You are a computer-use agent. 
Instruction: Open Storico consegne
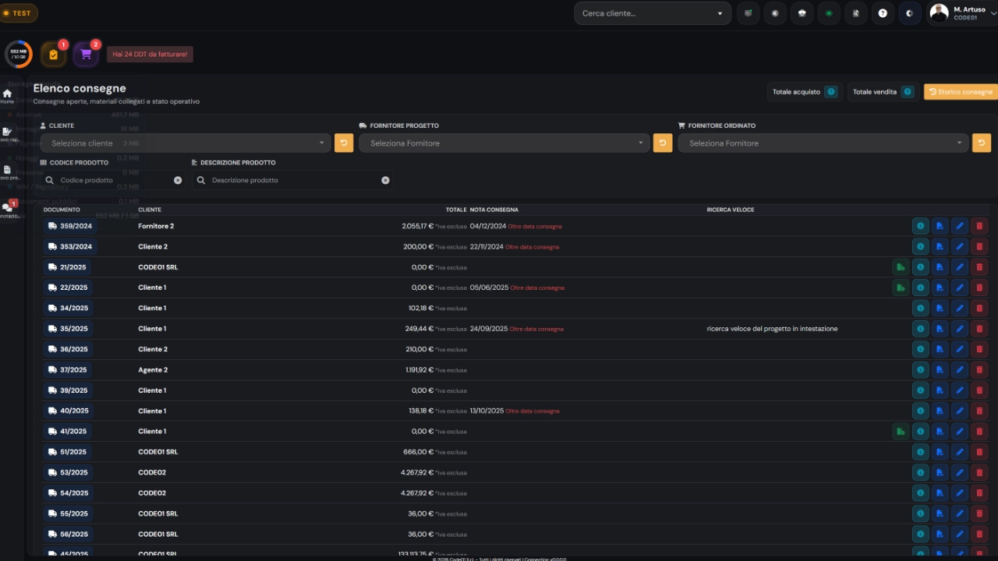[x=961, y=92]
